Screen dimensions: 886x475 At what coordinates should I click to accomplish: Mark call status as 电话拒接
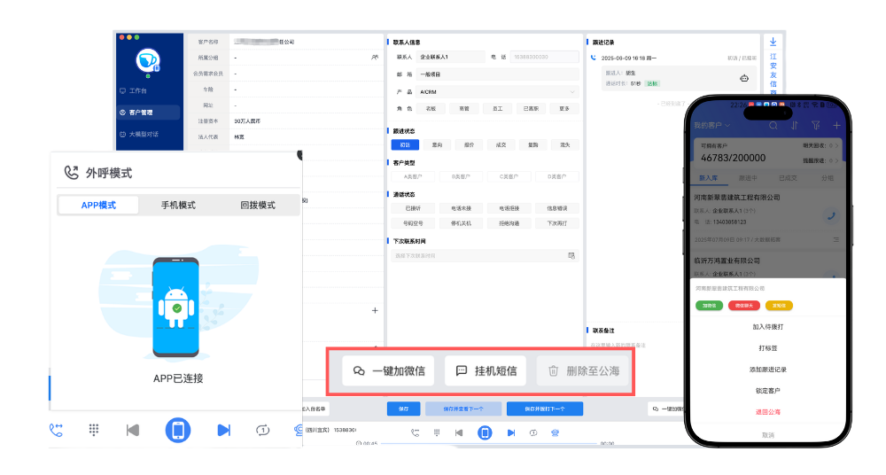509,208
